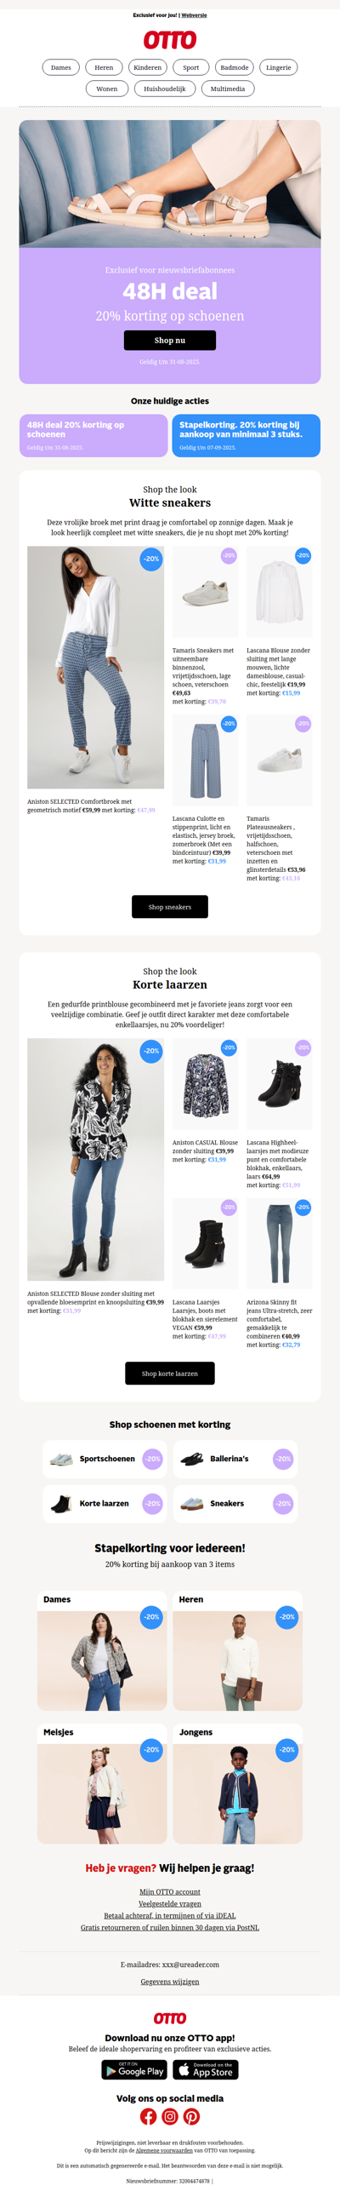Tap the App Store download badge
Image resolution: width=340 pixels, height=2203 pixels.
pos(206,2068)
